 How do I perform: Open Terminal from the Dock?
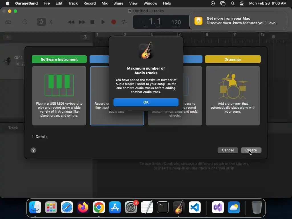point(163,207)
